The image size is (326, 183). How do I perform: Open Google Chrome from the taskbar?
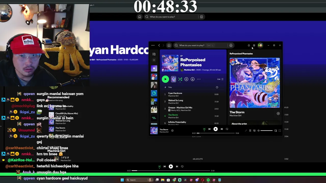click(x=174, y=180)
